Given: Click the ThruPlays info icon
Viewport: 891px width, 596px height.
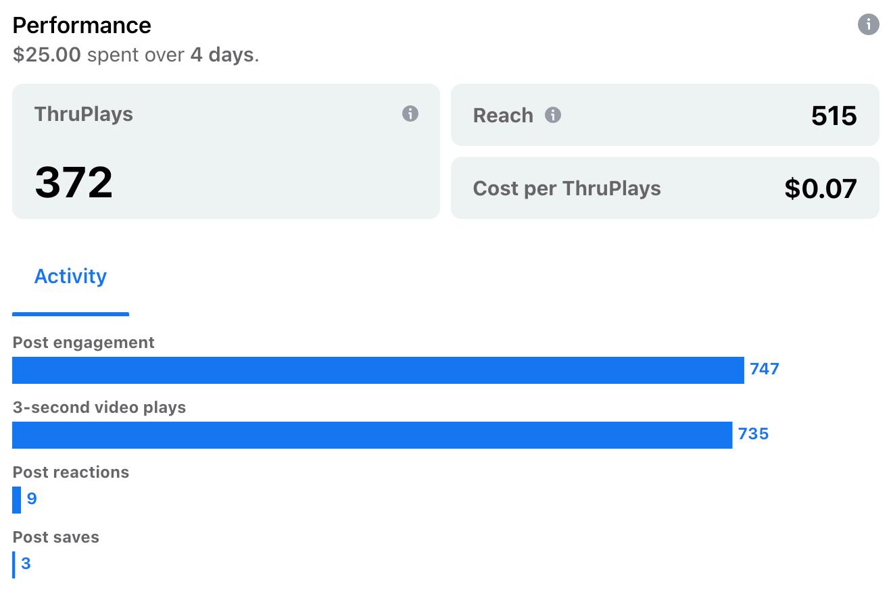Looking at the screenshot, I should (x=410, y=114).
